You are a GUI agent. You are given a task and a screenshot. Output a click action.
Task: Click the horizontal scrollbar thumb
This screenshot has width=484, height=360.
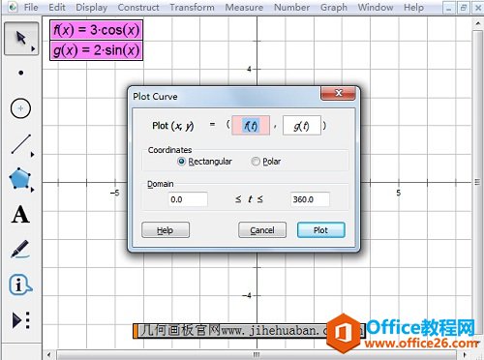[257, 355]
